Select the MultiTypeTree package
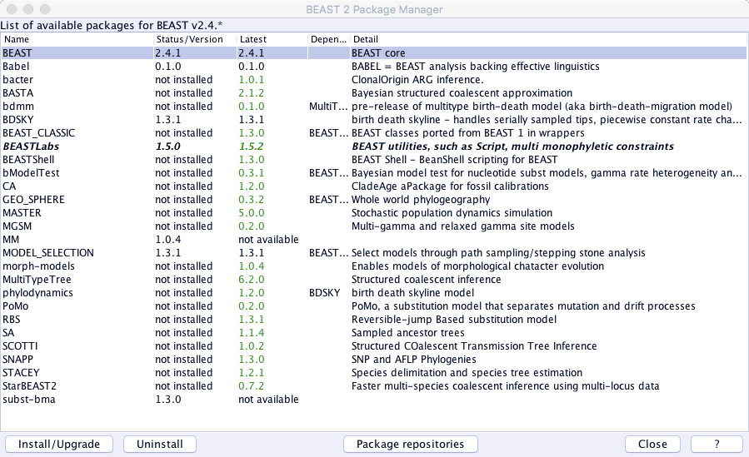The width and height of the screenshot is (749, 457). pos(374,280)
